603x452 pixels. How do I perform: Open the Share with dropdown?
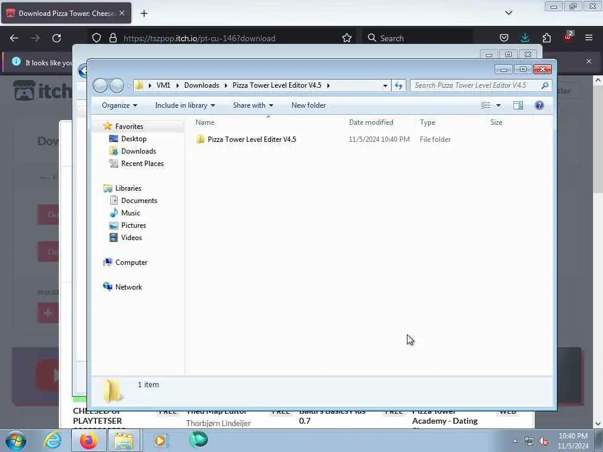click(x=253, y=105)
